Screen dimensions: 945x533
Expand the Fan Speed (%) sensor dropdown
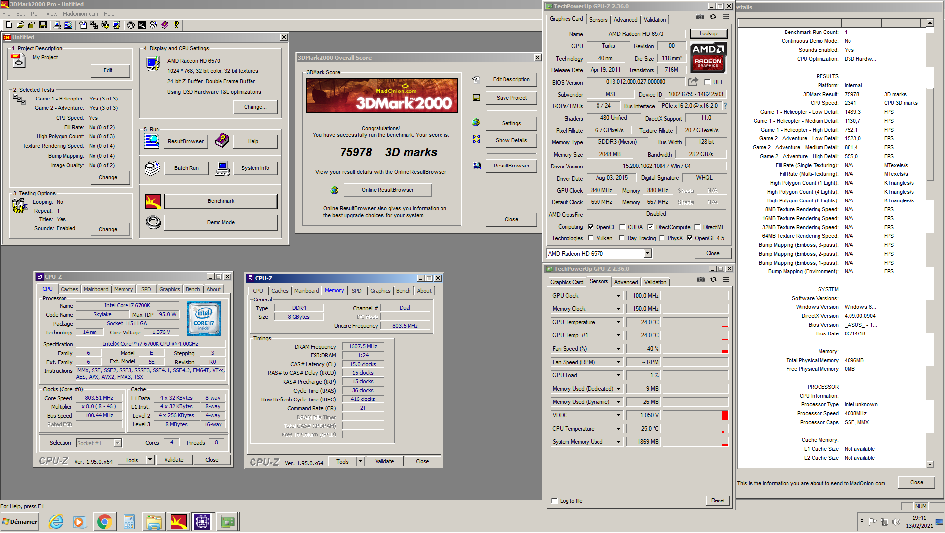[619, 349]
